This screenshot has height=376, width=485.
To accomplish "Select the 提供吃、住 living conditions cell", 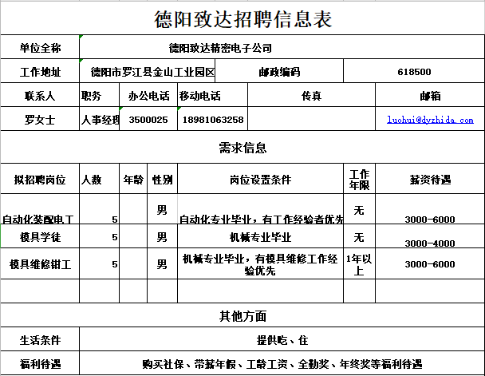I will click(x=282, y=340).
